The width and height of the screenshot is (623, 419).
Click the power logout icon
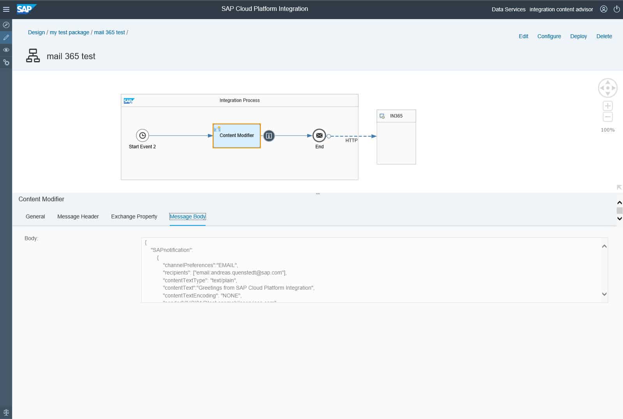pos(617,9)
